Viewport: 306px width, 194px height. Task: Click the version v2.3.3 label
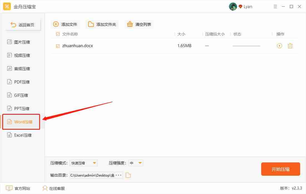coord(291,188)
